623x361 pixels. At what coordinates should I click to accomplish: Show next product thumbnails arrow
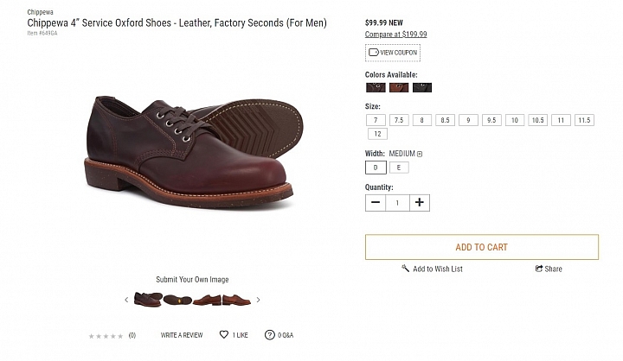[x=258, y=300]
